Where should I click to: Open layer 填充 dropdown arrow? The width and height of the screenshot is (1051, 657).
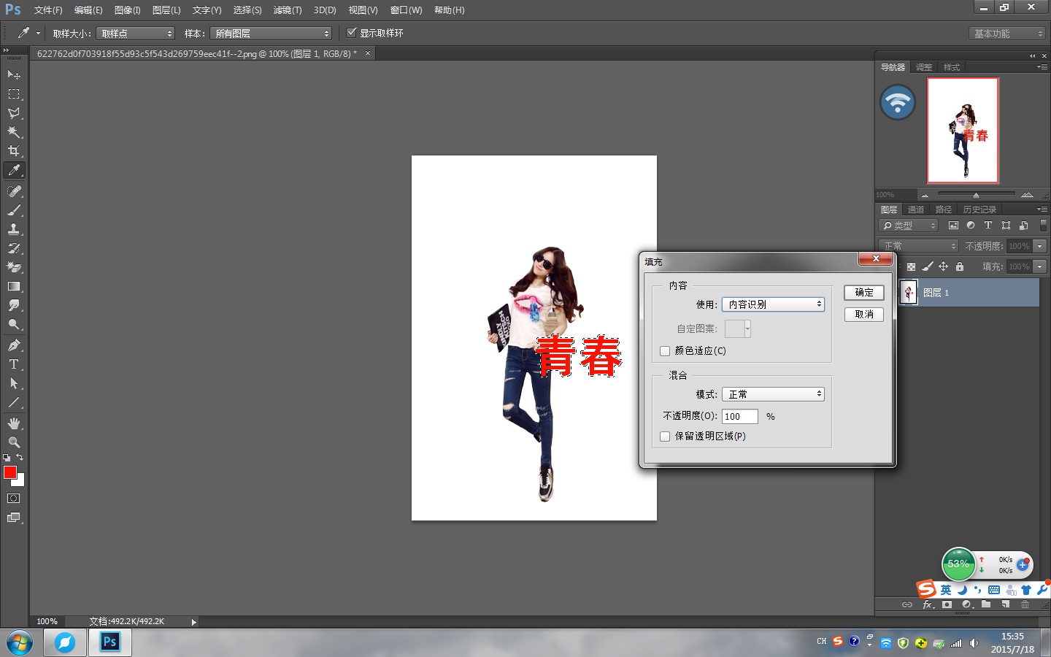coord(1040,266)
